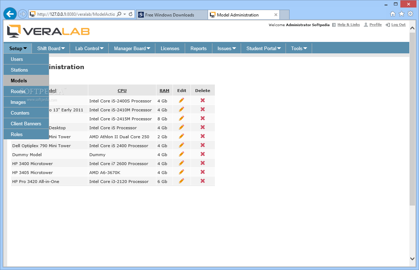Click the Log Out link
The width and height of the screenshot is (419, 270).
tap(399, 25)
